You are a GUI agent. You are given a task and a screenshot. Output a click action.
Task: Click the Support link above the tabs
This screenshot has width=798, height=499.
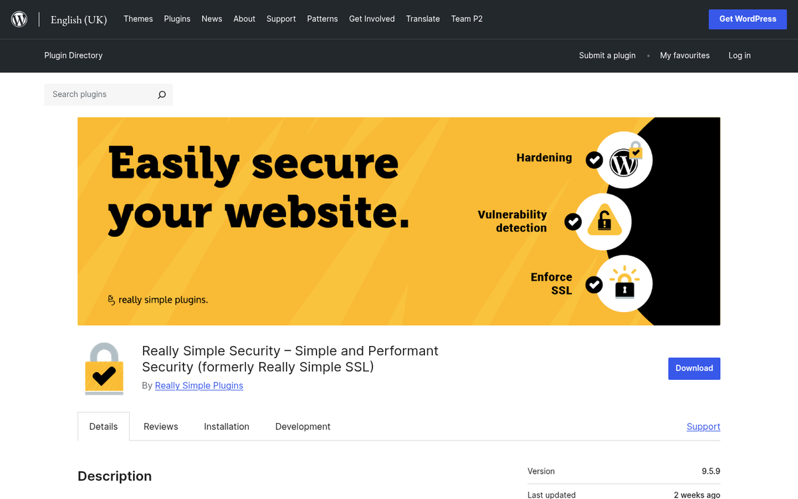click(703, 426)
